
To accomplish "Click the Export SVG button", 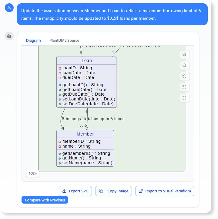I will 75,191.
